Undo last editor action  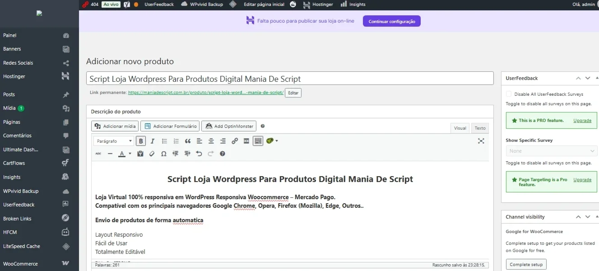point(199,154)
